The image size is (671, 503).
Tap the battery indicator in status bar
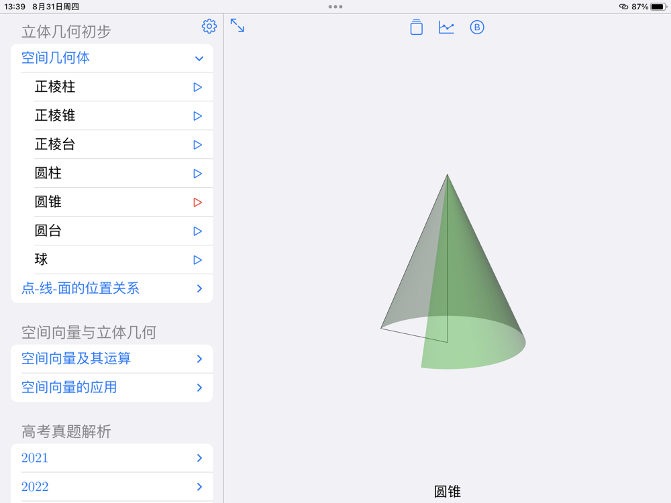click(658, 7)
